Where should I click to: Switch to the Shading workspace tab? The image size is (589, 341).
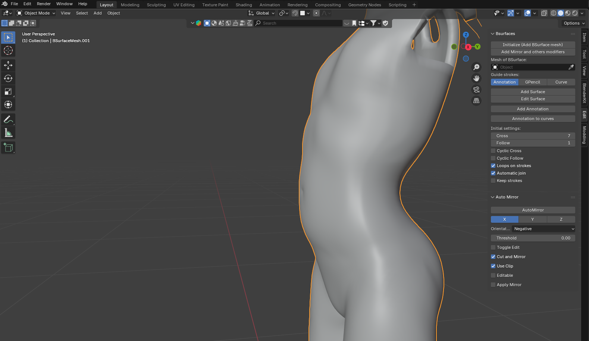tap(244, 5)
